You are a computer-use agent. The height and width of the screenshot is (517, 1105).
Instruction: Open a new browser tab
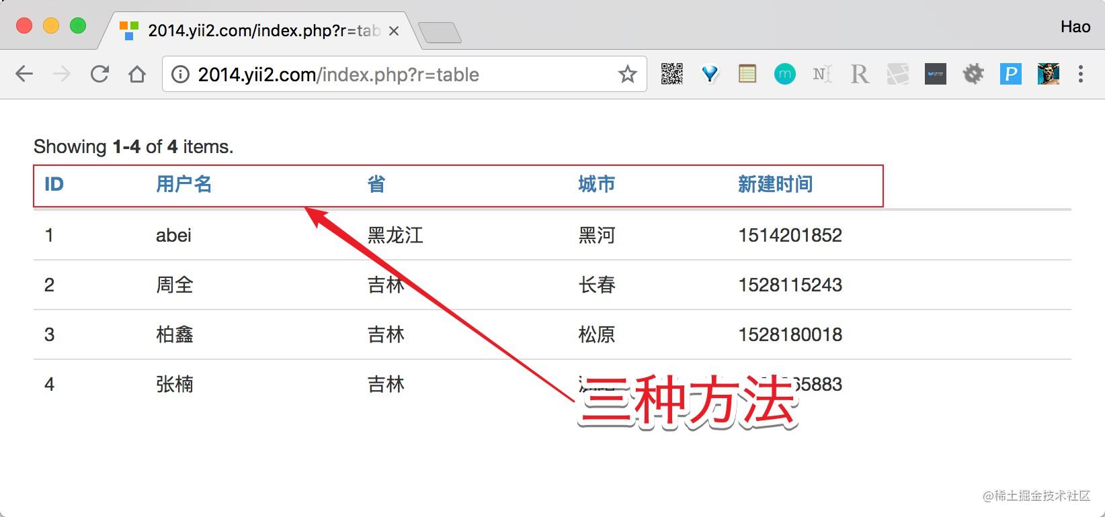click(x=440, y=32)
